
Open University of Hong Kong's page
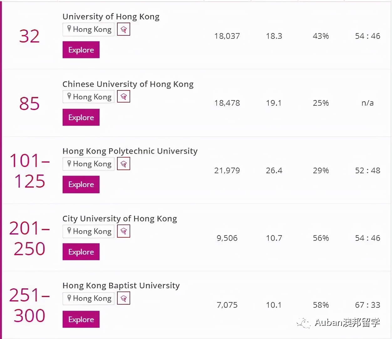point(81,49)
